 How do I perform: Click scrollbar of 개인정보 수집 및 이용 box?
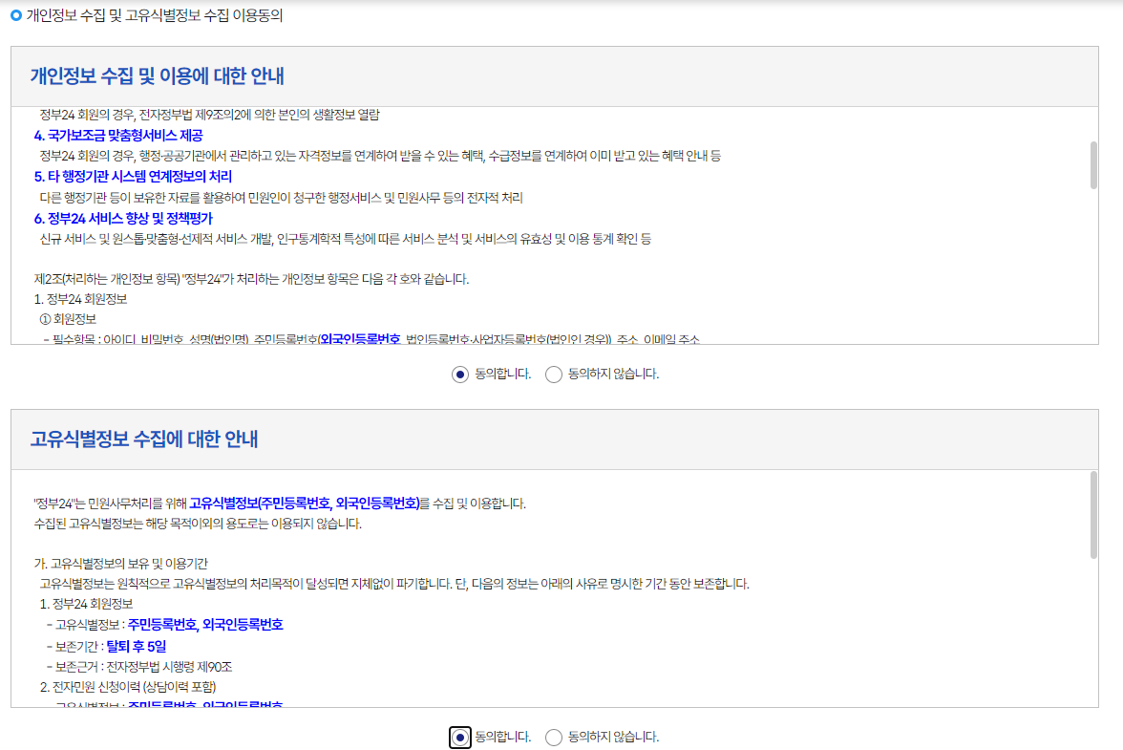1092,165
